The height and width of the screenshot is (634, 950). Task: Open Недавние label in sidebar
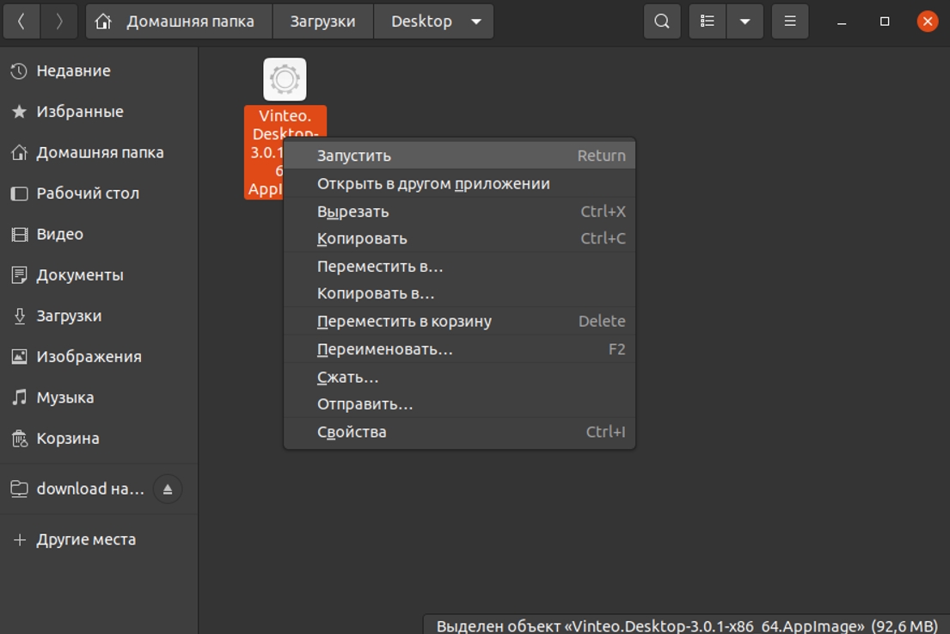point(73,71)
